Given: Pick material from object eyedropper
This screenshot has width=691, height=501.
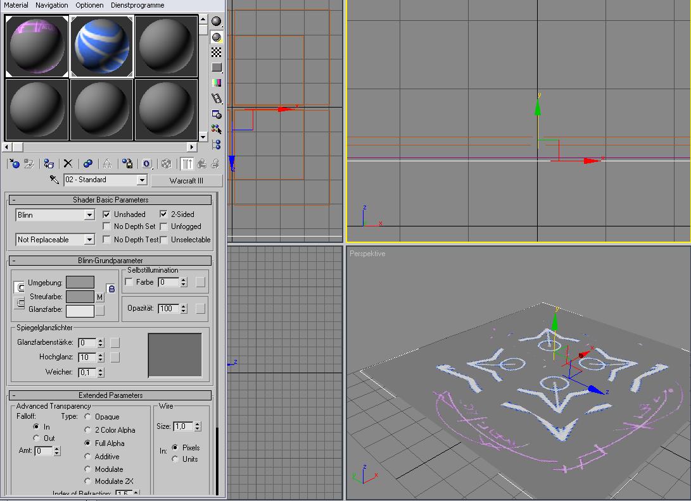Looking at the screenshot, I should tap(54, 180).
